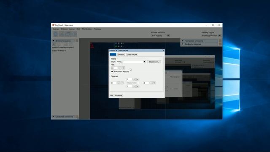270x152 pixels.
Task: Maximize the PlayClaw window
Action: coord(213,25)
